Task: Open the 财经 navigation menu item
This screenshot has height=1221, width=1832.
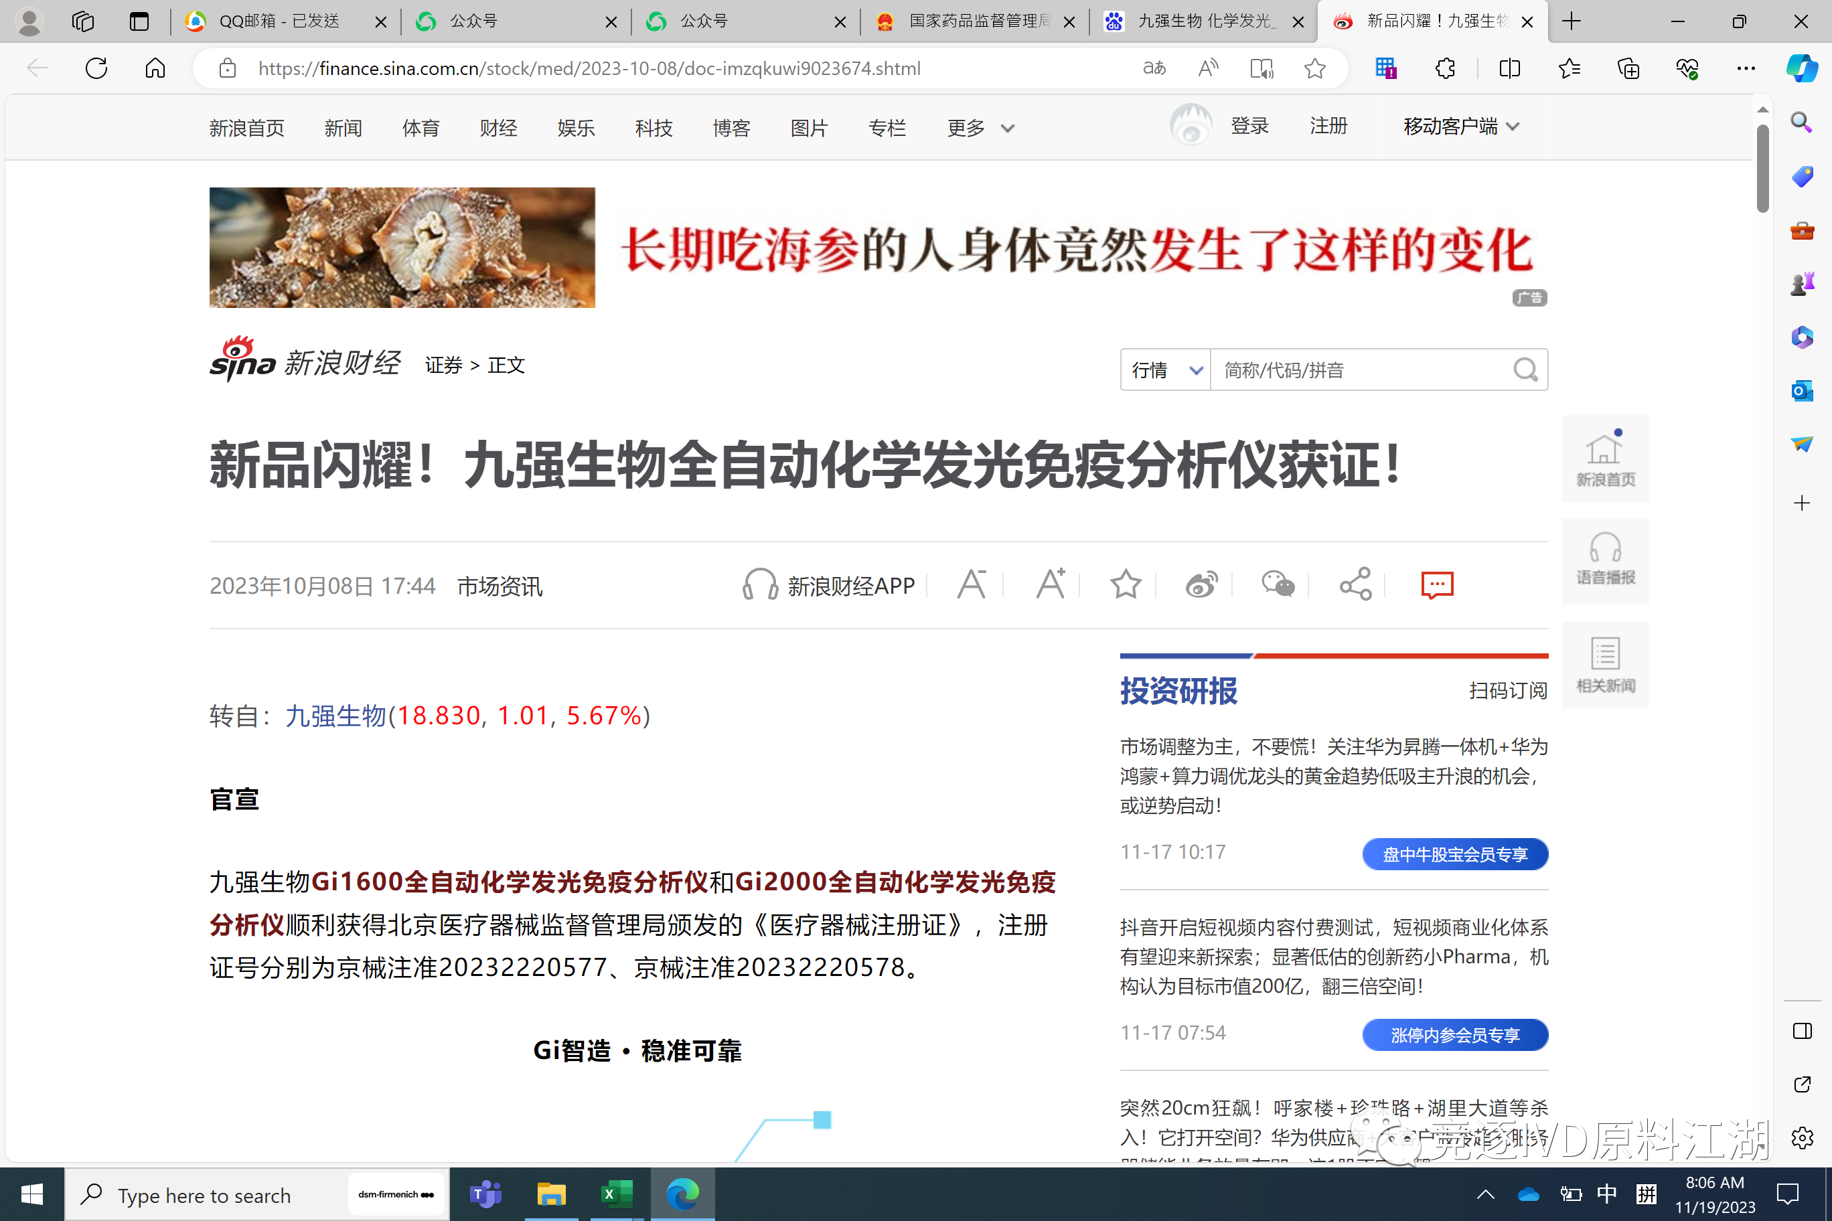Action: (498, 128)
